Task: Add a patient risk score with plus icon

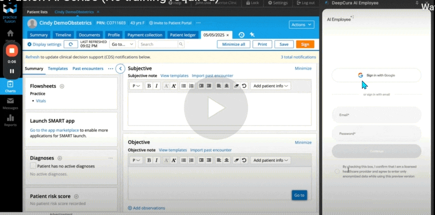Action: click(x=76, y=196)
